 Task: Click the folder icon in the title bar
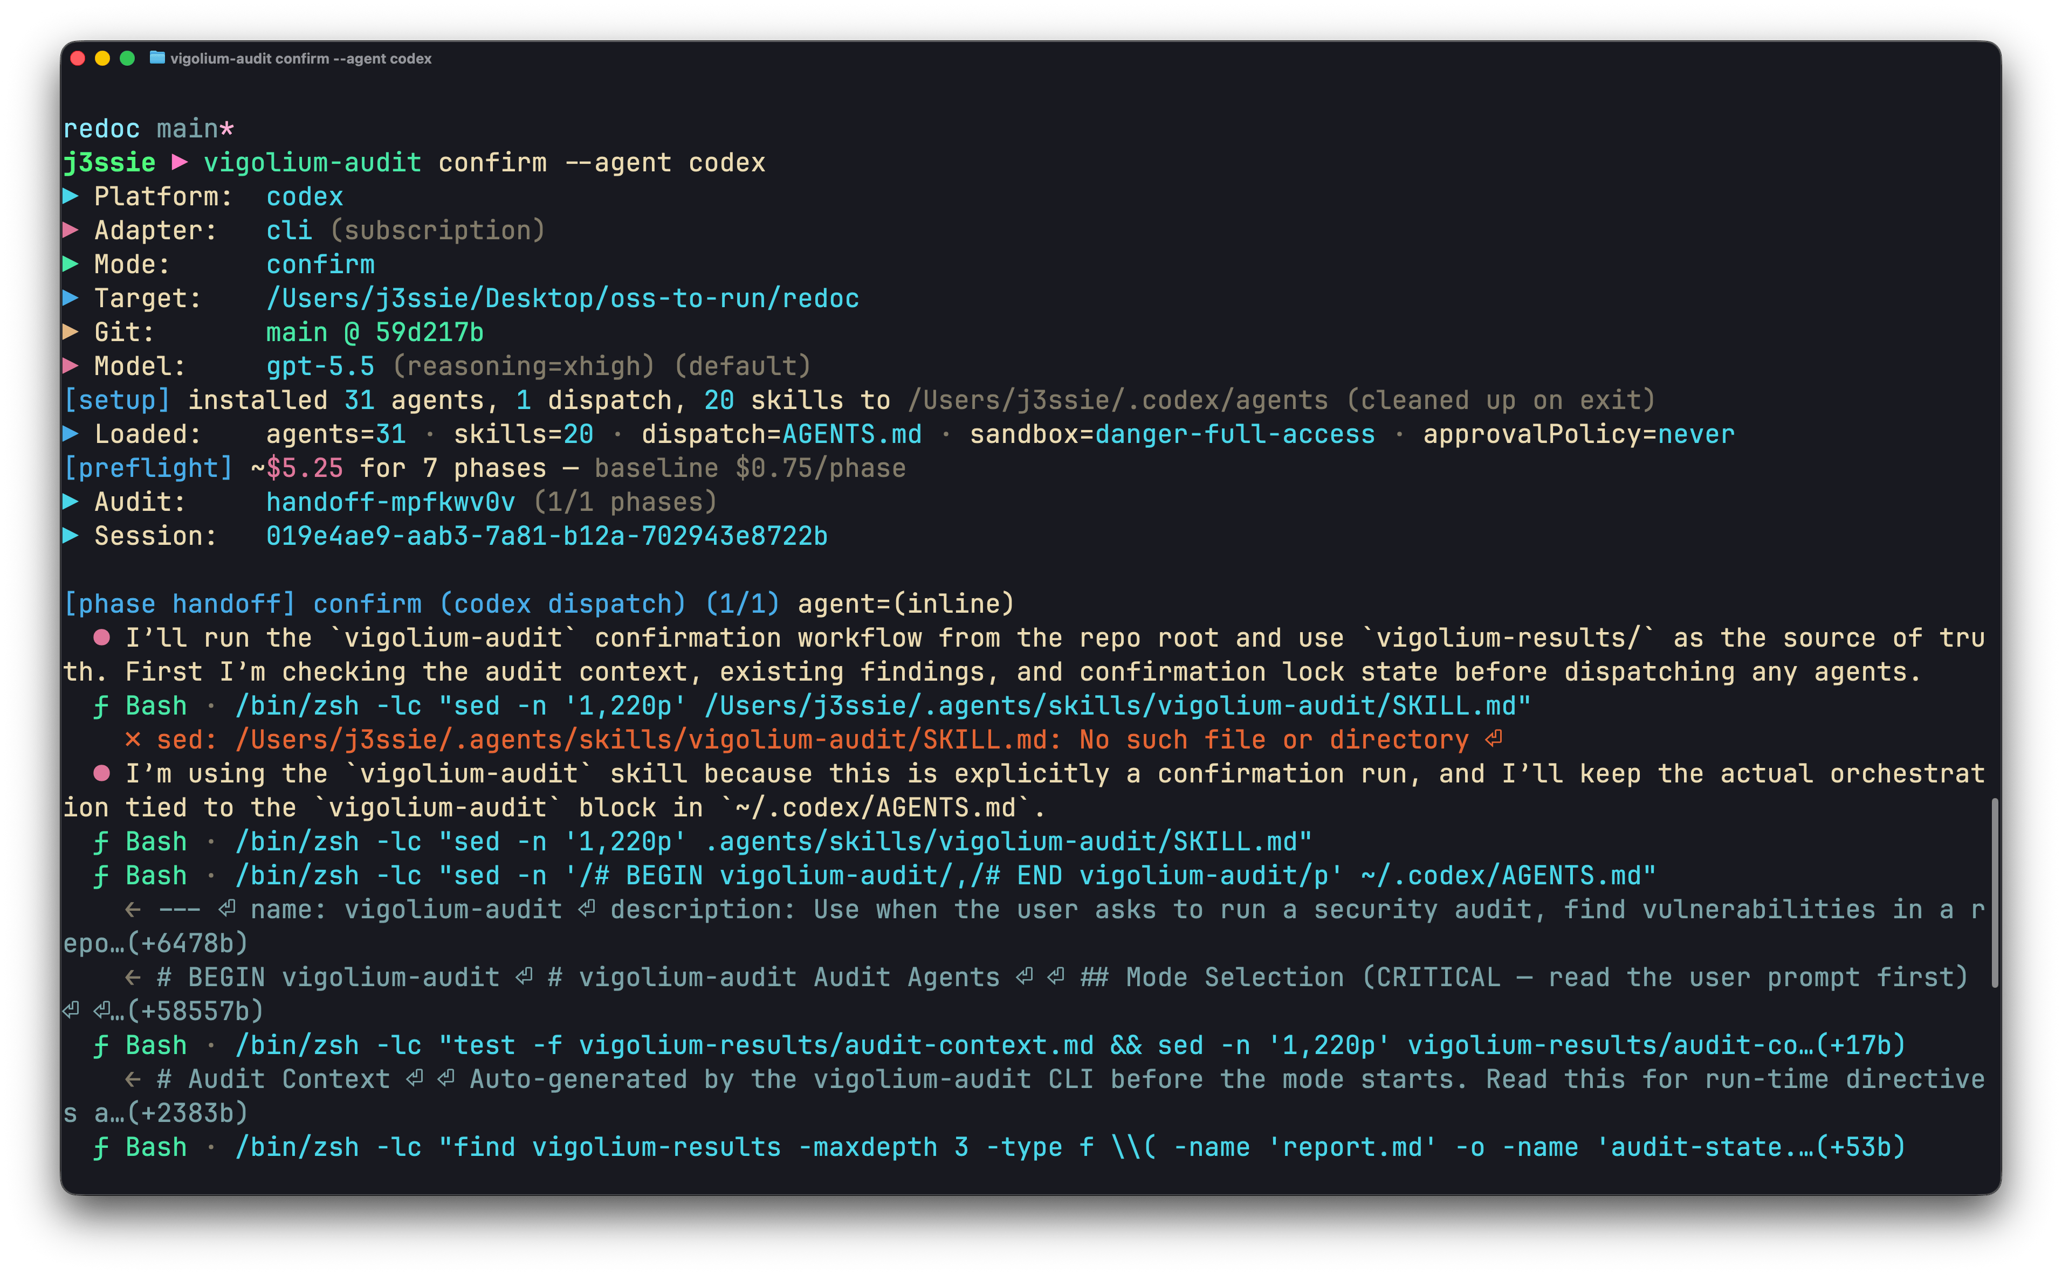157,57
